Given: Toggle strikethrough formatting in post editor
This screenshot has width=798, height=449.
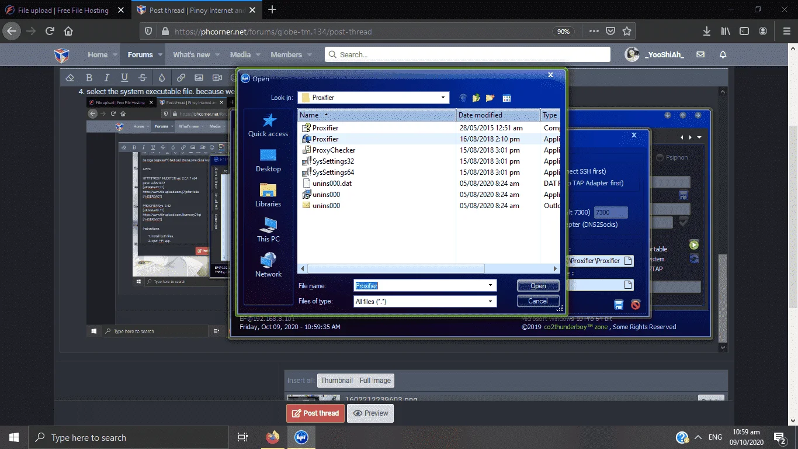Looking at the screenshot, I should click(x=143, y=78).
